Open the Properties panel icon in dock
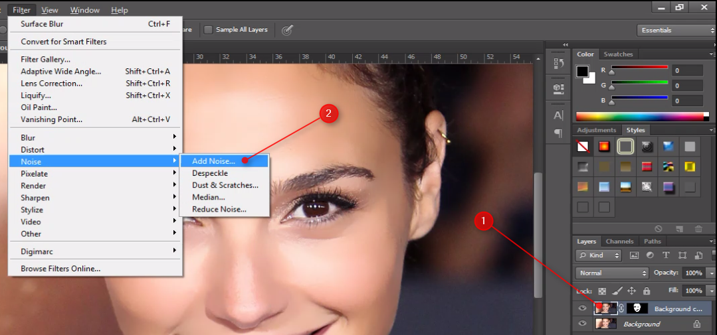Image resolution: width=717 pixels, height=335 pixels. click(558, 88)
